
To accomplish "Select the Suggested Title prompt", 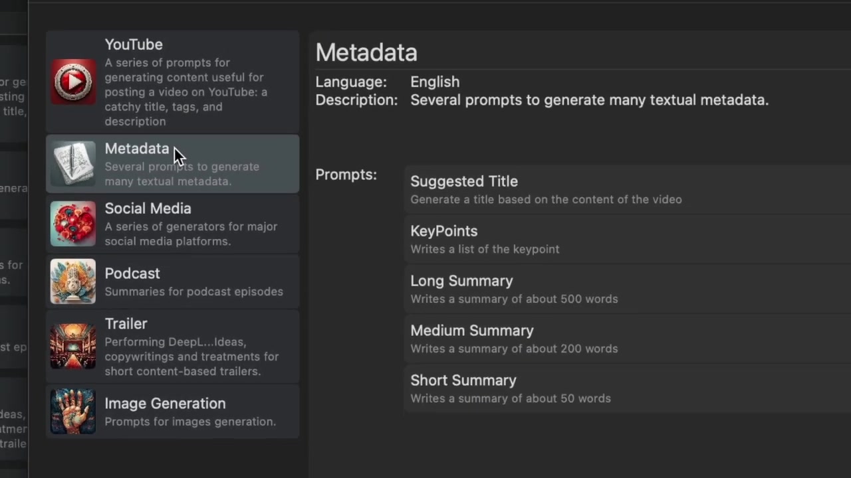I will tap(627, 189).
